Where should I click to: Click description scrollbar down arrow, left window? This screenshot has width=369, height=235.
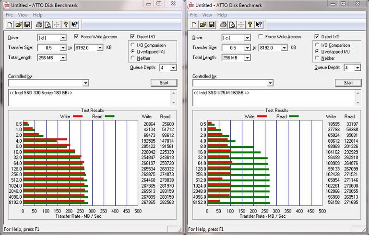tap(174, 102)
